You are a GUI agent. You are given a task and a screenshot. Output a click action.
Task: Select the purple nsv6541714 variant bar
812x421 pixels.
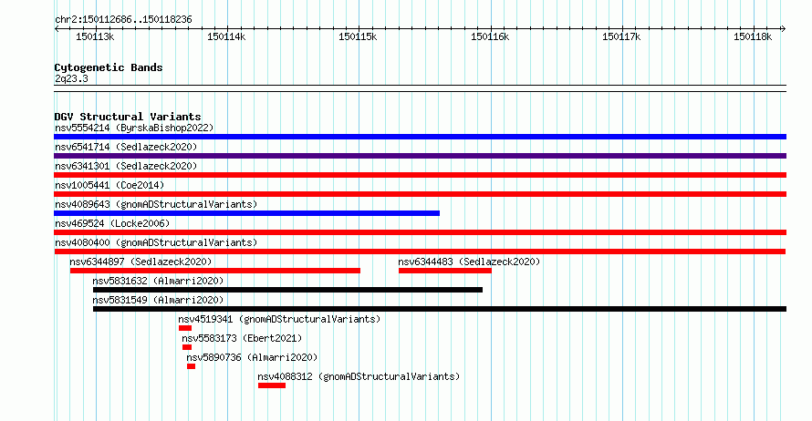(420, 156)
